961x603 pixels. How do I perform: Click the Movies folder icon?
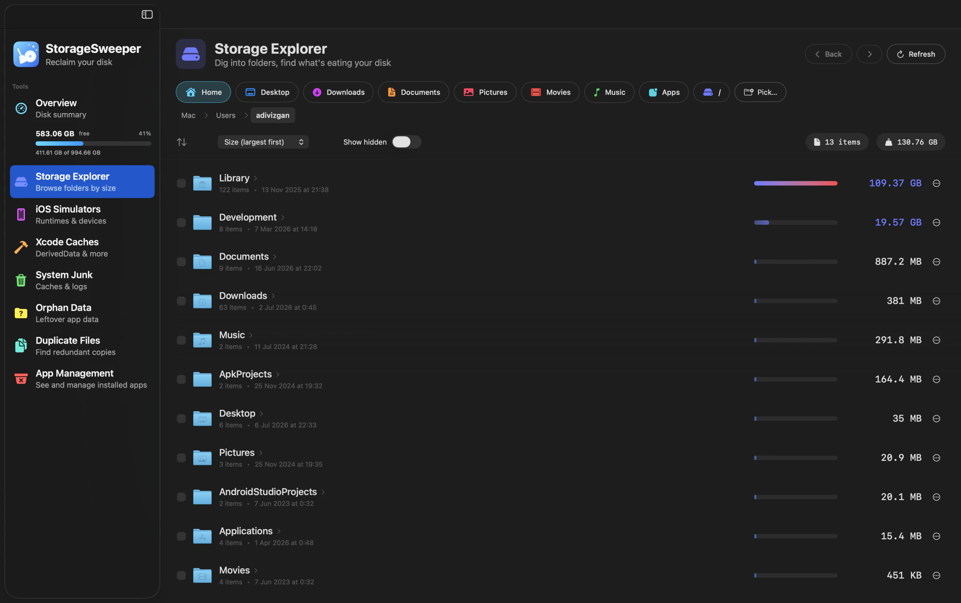tap(202, 576)
